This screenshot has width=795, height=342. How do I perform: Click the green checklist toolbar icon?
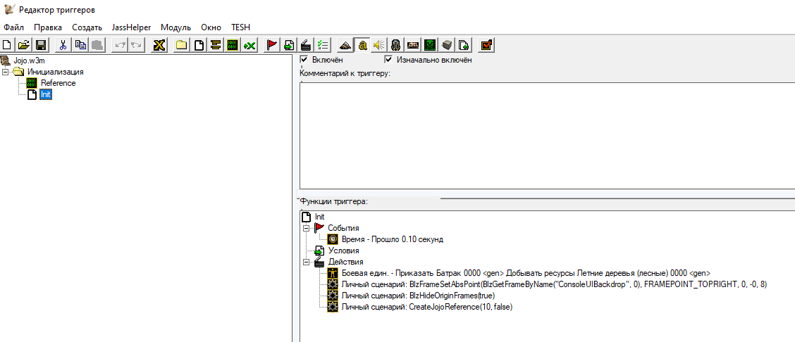[323, 45]
